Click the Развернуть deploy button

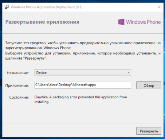149,131
